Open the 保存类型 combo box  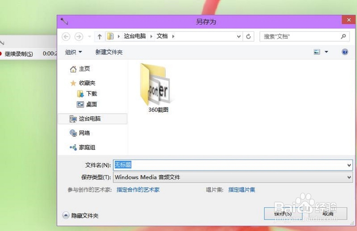pyautogui.click(x=233, y=177)
